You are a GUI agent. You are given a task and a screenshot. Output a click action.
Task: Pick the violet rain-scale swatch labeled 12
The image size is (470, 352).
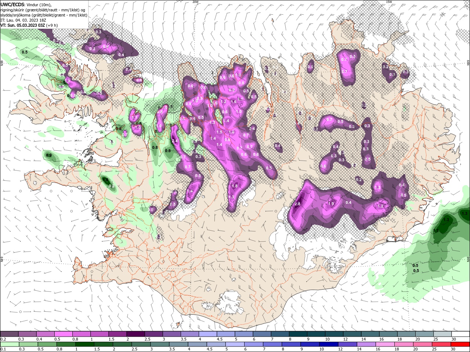(347, 344)
